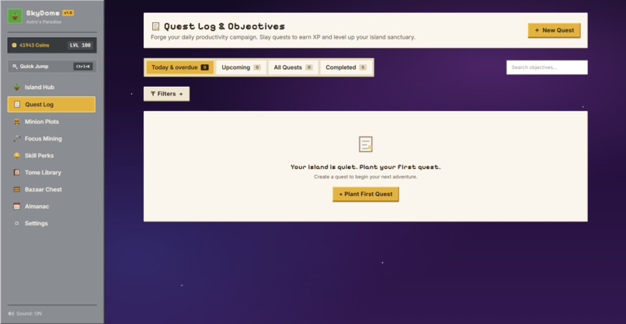Click the Quest Log & Objectives heading text

coord(224,26)
